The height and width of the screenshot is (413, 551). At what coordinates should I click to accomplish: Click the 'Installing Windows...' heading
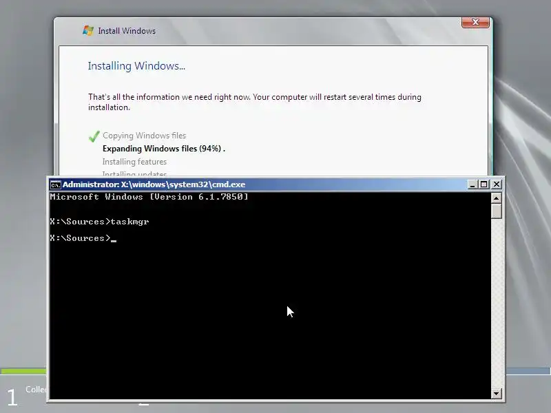coord(136,66)
